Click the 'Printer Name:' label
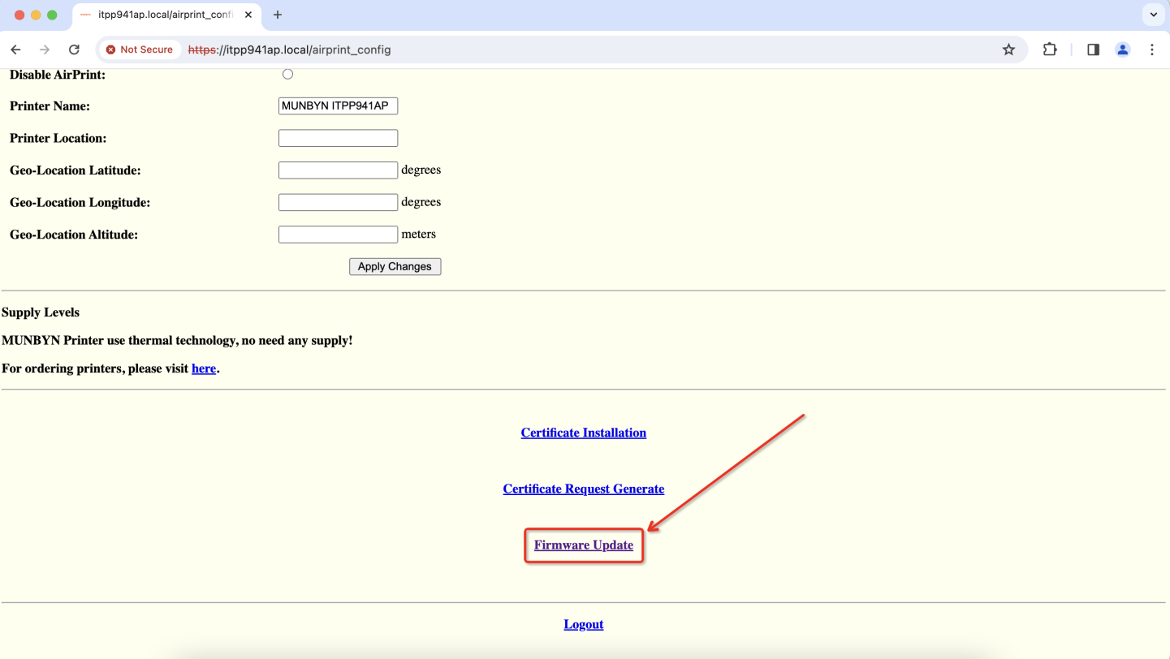 50,106
